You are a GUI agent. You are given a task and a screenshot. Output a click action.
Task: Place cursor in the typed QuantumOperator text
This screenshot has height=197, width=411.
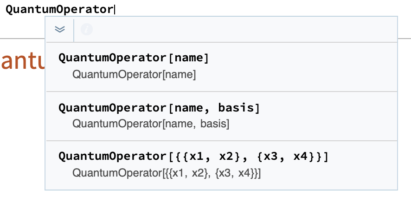[x=59, y=10]
